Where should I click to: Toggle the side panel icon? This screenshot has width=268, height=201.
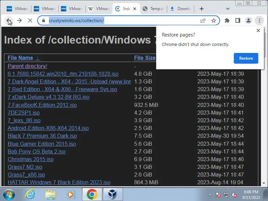[x=238, y=20]
